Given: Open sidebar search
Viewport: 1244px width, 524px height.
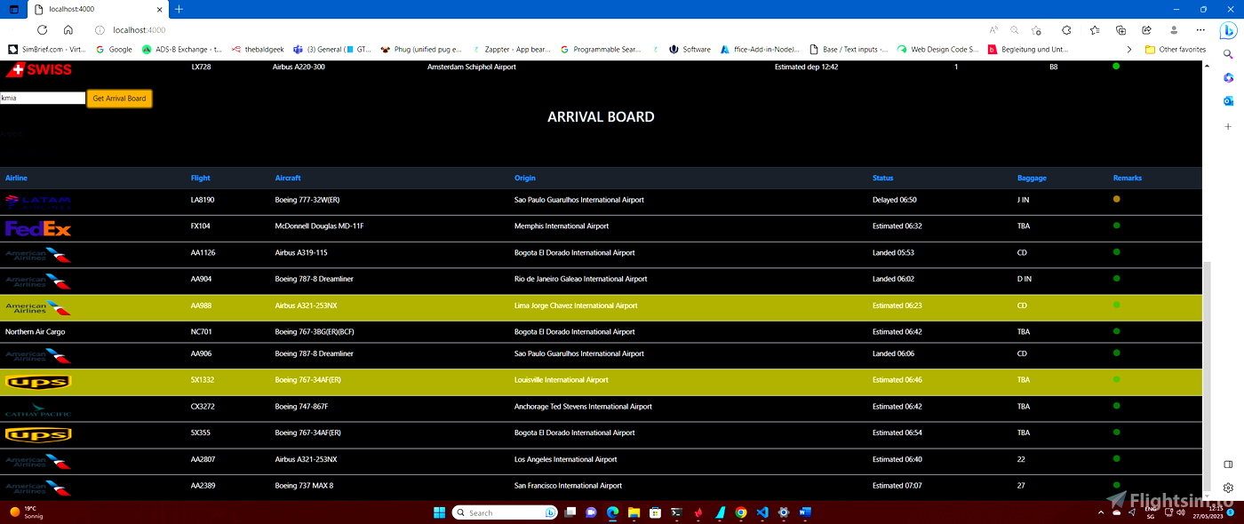Looking at the screenshot, I should pos(1228,53).
